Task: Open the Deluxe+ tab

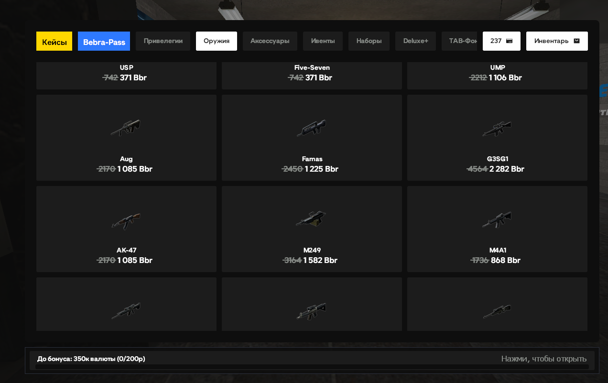Action: [x=416, y=41]
